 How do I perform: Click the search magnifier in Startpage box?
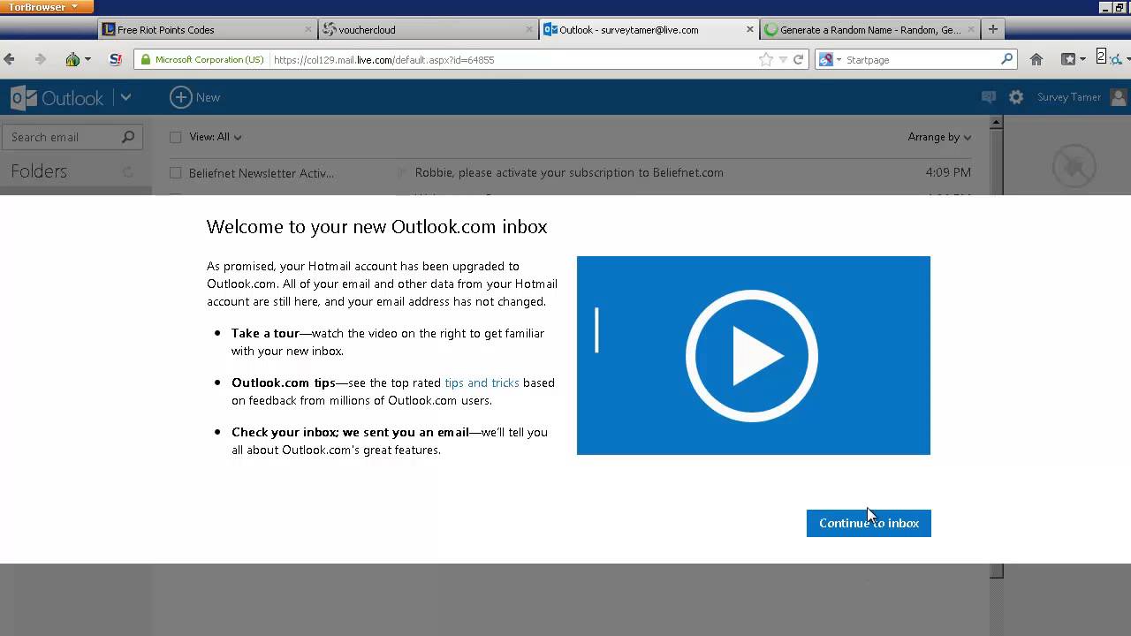tap(1007, 59)
